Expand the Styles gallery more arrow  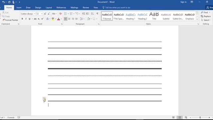click(x=197, y=19)
